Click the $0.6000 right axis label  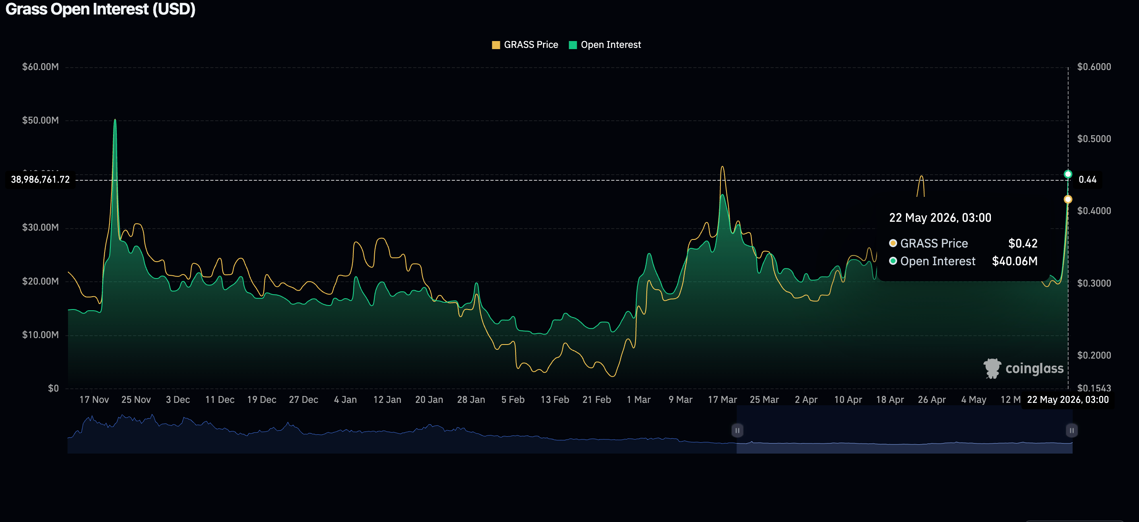click(1094, 67)
